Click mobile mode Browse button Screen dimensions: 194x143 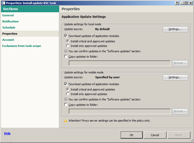point(180,111)
